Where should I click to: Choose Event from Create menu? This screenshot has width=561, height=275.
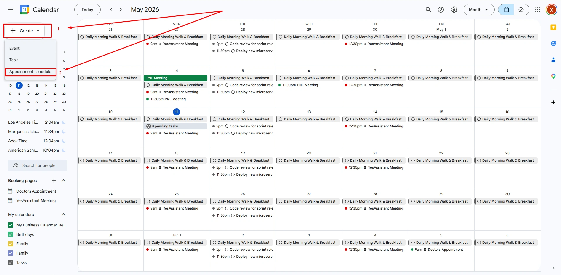click(x=30, y=48)
